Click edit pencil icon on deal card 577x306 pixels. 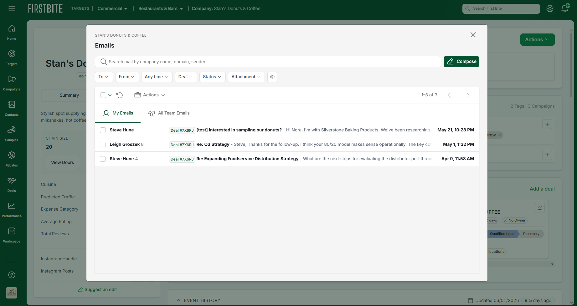coord(540,208)
